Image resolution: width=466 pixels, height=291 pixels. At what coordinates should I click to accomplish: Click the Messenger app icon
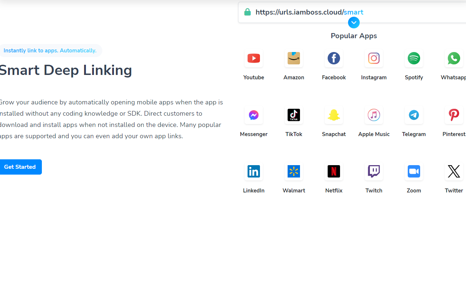[254, 115]
